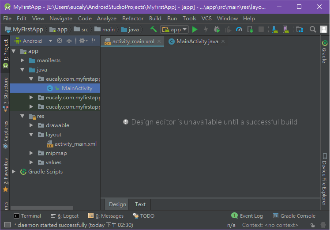Click the user account avatar icon

tap(324, 29)
